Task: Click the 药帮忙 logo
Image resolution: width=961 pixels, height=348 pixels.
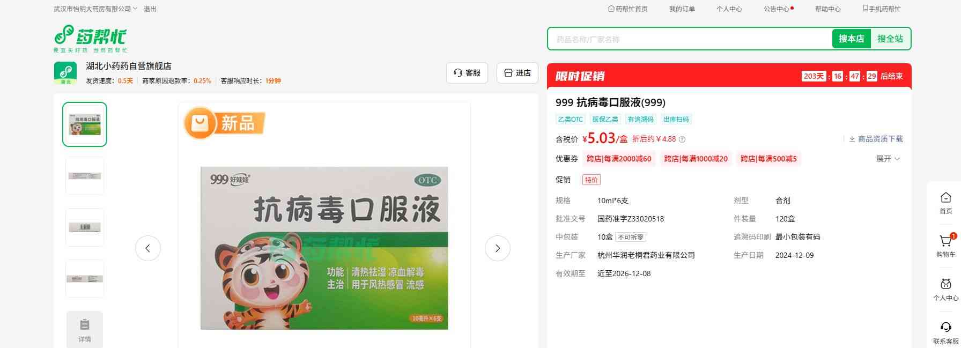Action: 91,38
